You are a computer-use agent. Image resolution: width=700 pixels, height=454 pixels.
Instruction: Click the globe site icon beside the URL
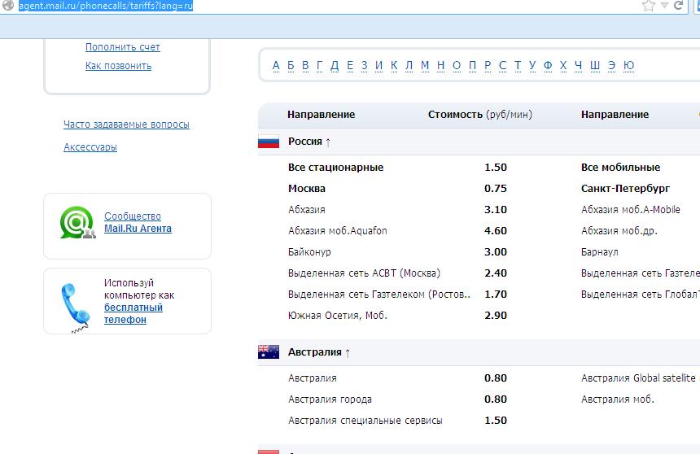(x=8, y=5)
